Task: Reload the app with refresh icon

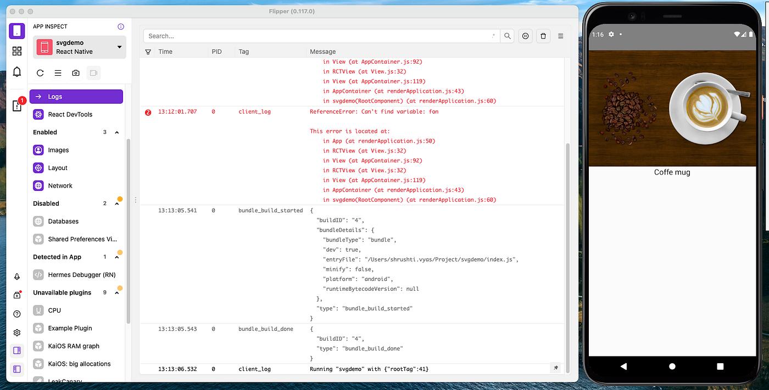Action: [x=40, y=73]
